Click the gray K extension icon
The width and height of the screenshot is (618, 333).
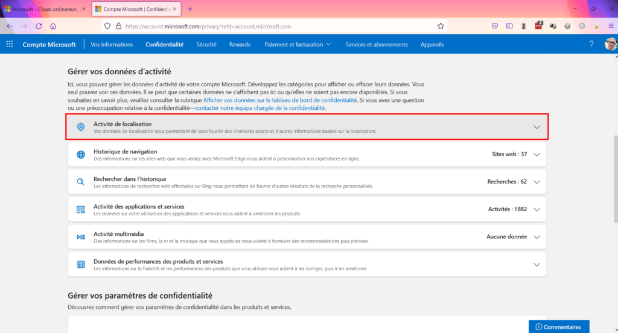point(582,26)
